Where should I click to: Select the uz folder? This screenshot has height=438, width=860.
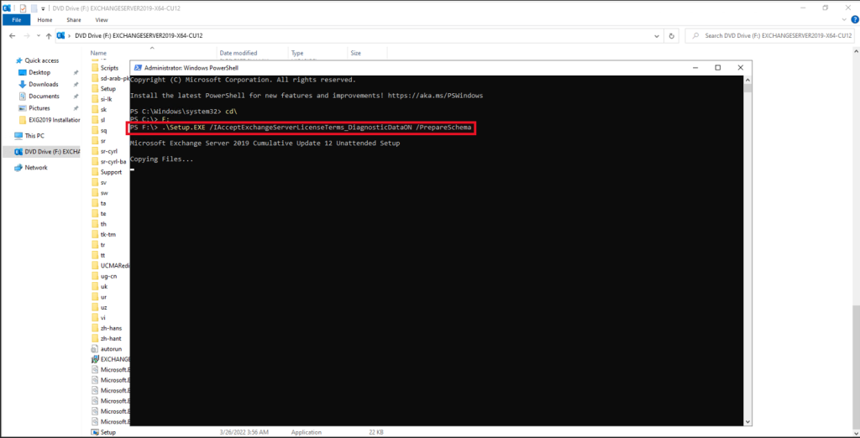click(x=103, y=308)
